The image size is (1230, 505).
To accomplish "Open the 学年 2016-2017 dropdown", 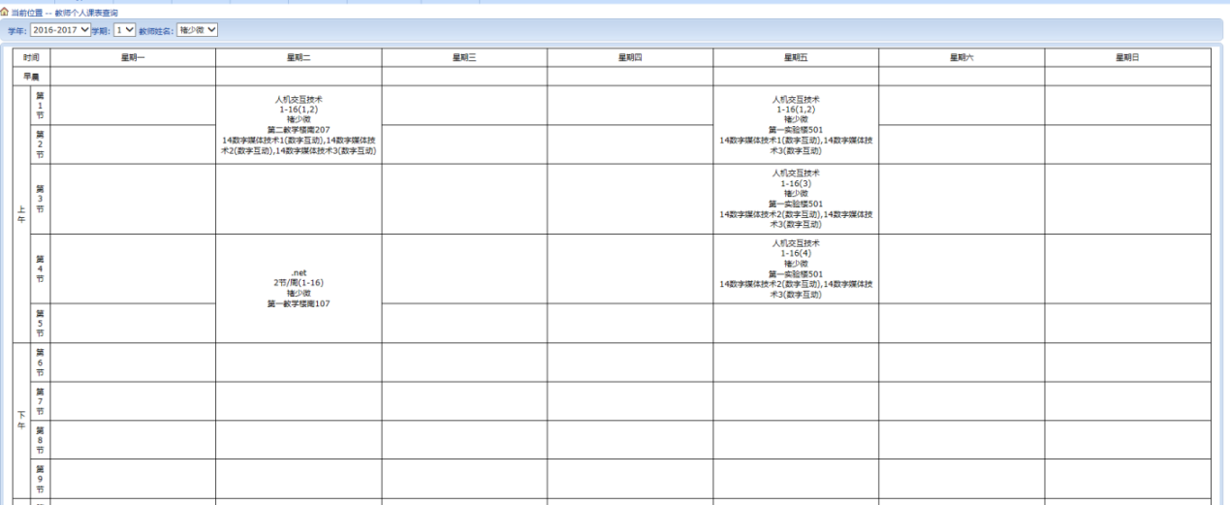I will click(60, 30).
